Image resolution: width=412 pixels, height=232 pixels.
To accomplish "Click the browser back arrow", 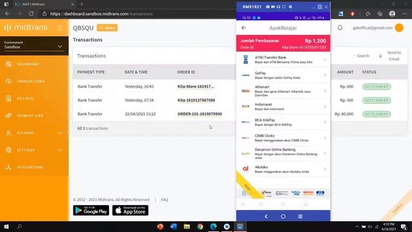I will point(7,14).
